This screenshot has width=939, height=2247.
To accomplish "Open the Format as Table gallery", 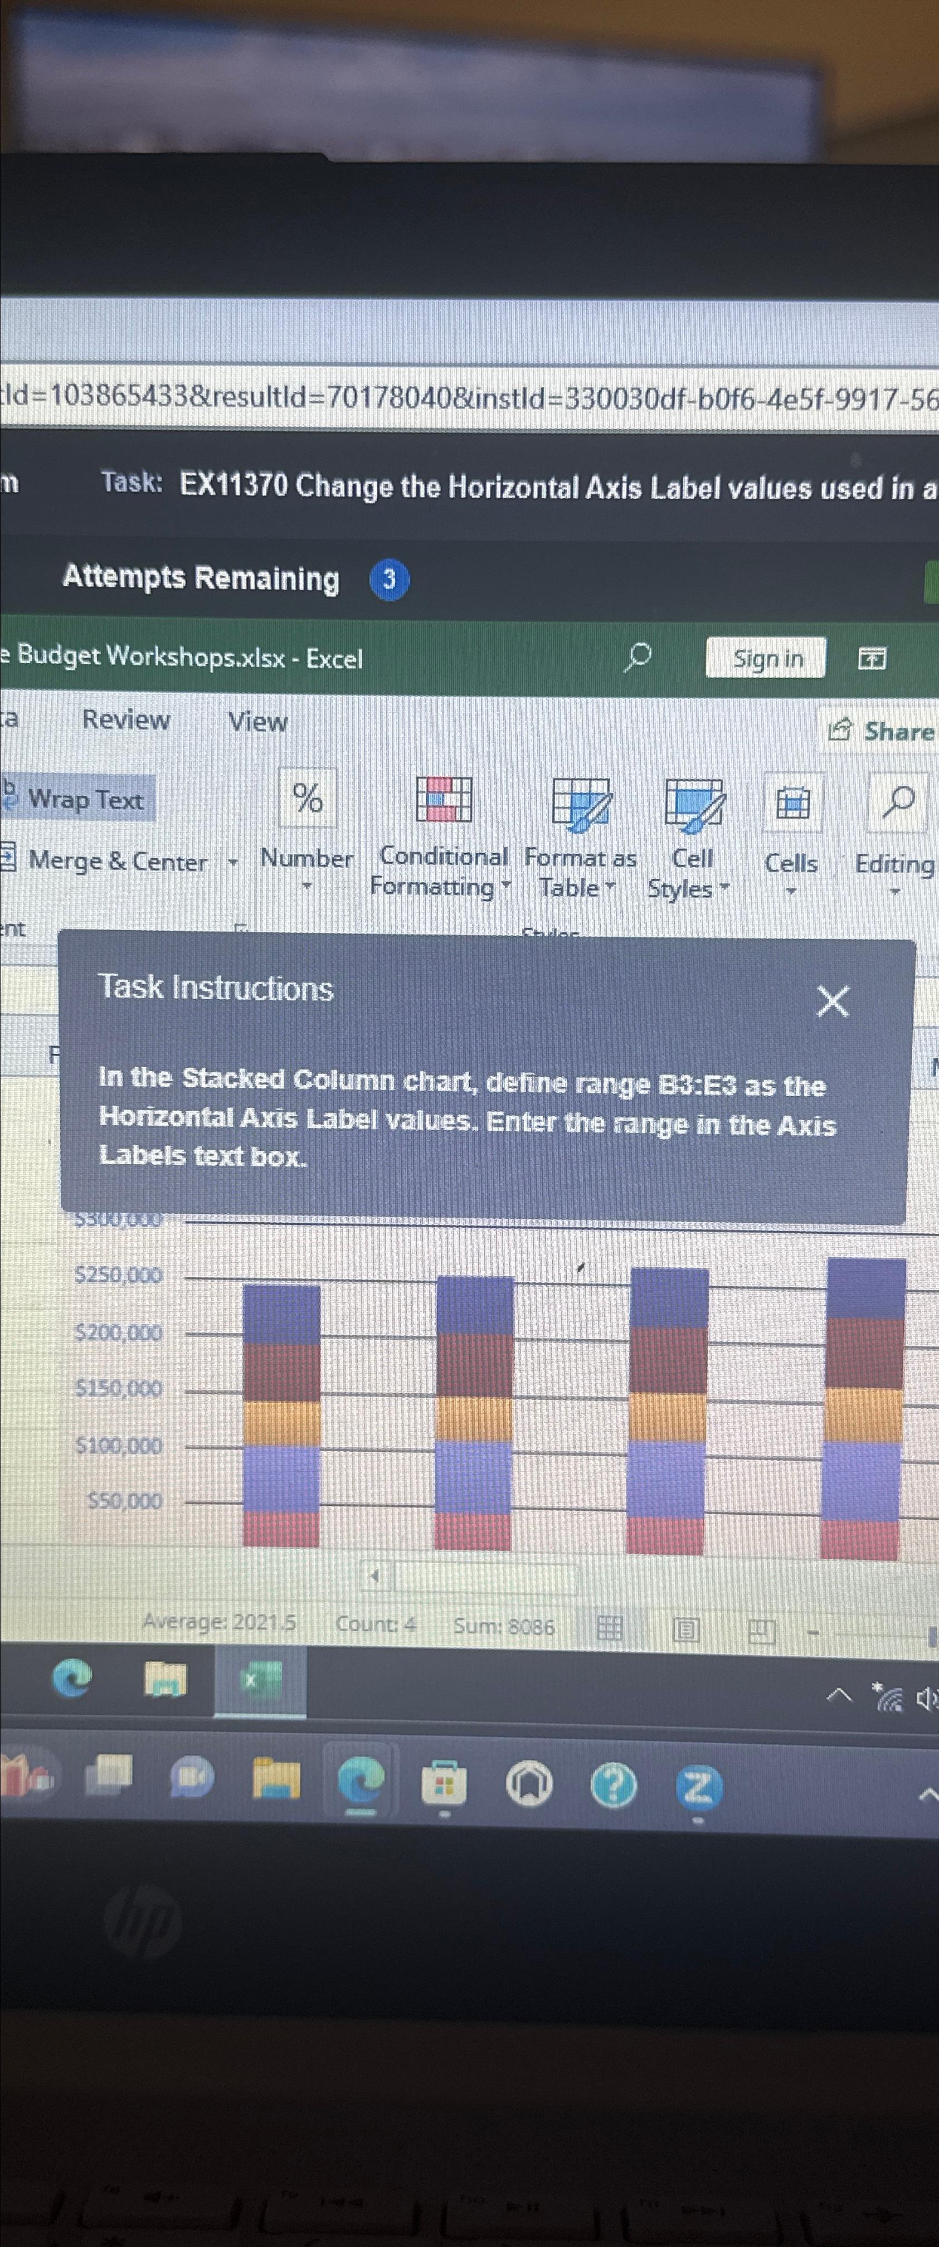I will [581, 839].
